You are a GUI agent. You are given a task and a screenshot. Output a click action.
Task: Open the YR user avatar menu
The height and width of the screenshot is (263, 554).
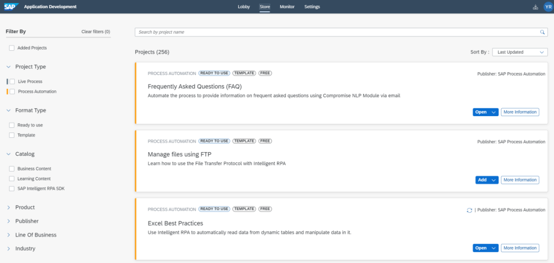point(548,7)
